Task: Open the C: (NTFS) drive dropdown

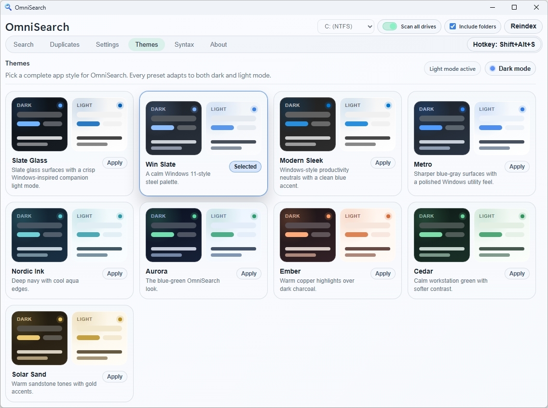Action: [x=345, y=26]
